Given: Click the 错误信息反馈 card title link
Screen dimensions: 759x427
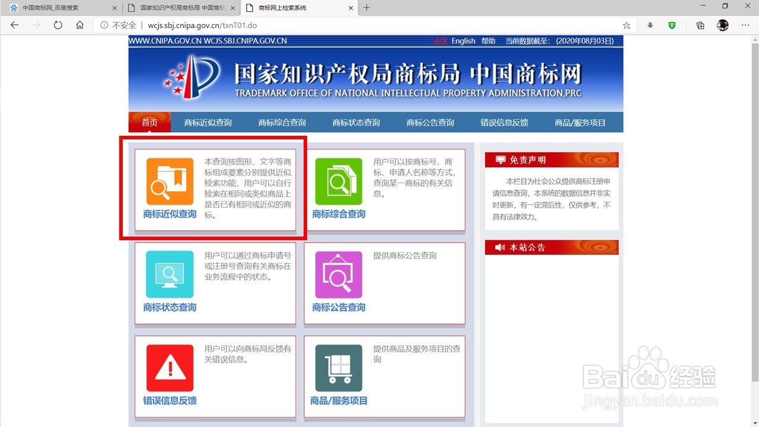Looking at the screenshot, I should (170, 400).
